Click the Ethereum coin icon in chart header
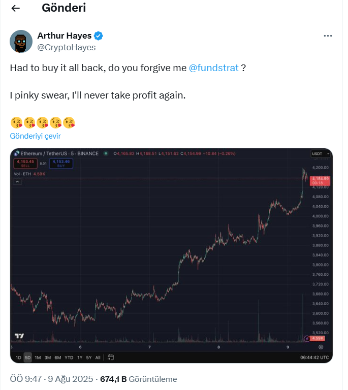 coord(17,153)
